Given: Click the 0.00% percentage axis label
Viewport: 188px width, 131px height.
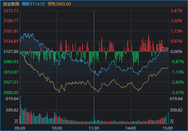Looking at the screenshot, I should point(176,52).
